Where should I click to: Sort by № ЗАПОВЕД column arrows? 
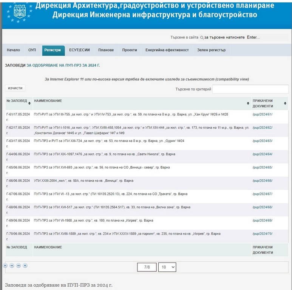[x=29, y=103]
